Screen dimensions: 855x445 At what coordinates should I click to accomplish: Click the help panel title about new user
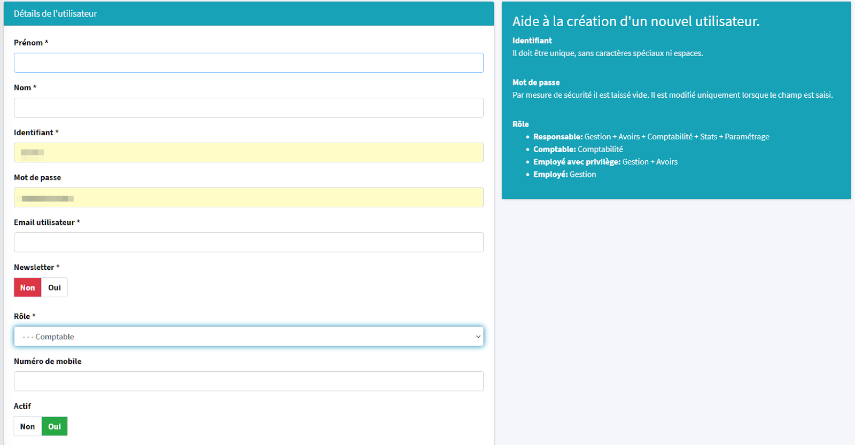click(x=635, y=21)
